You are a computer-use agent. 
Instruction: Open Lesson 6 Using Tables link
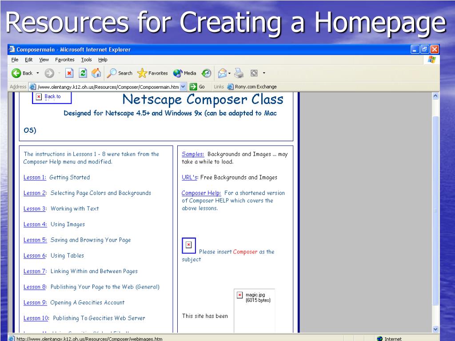point(35,256)
